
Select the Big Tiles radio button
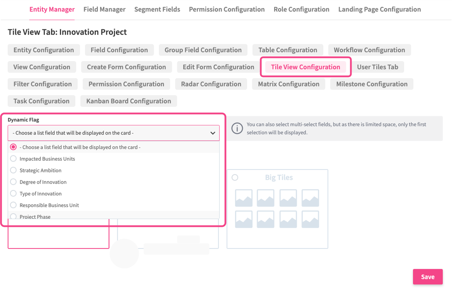pyautogui.click(x=235, y=177)
